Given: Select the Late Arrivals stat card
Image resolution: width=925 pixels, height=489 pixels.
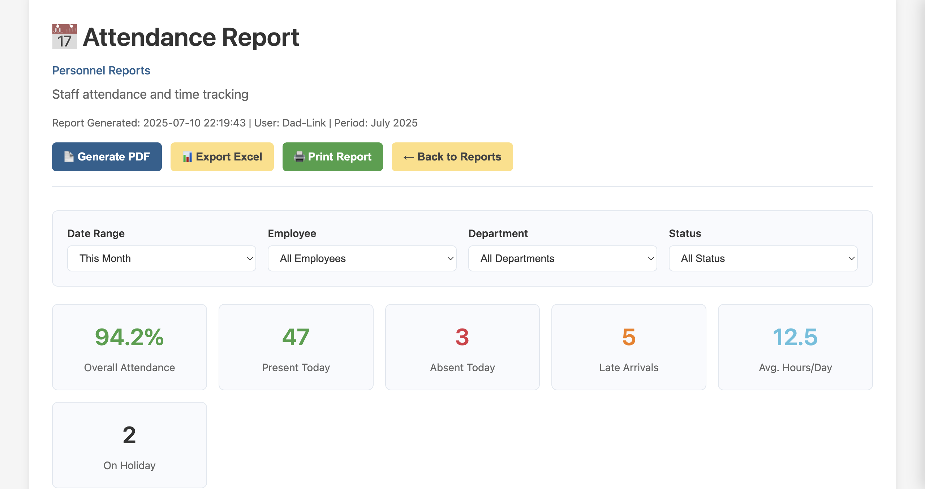Looking at the screenshot, I should pos(629,347).
